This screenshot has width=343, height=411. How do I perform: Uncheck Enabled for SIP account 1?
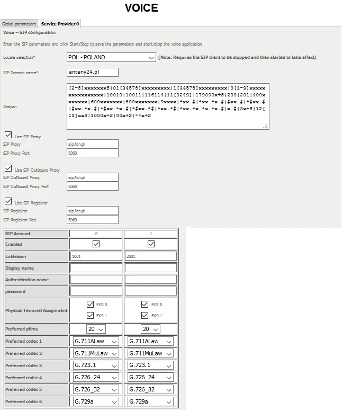151,244
